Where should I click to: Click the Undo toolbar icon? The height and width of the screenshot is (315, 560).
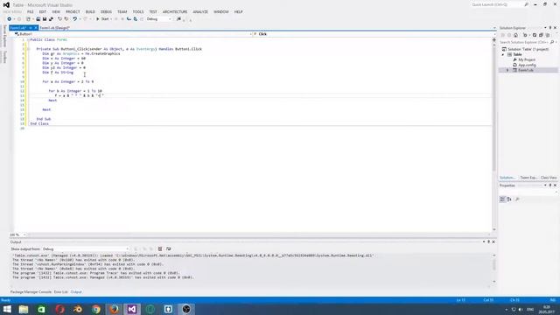[x=74, y=19]
